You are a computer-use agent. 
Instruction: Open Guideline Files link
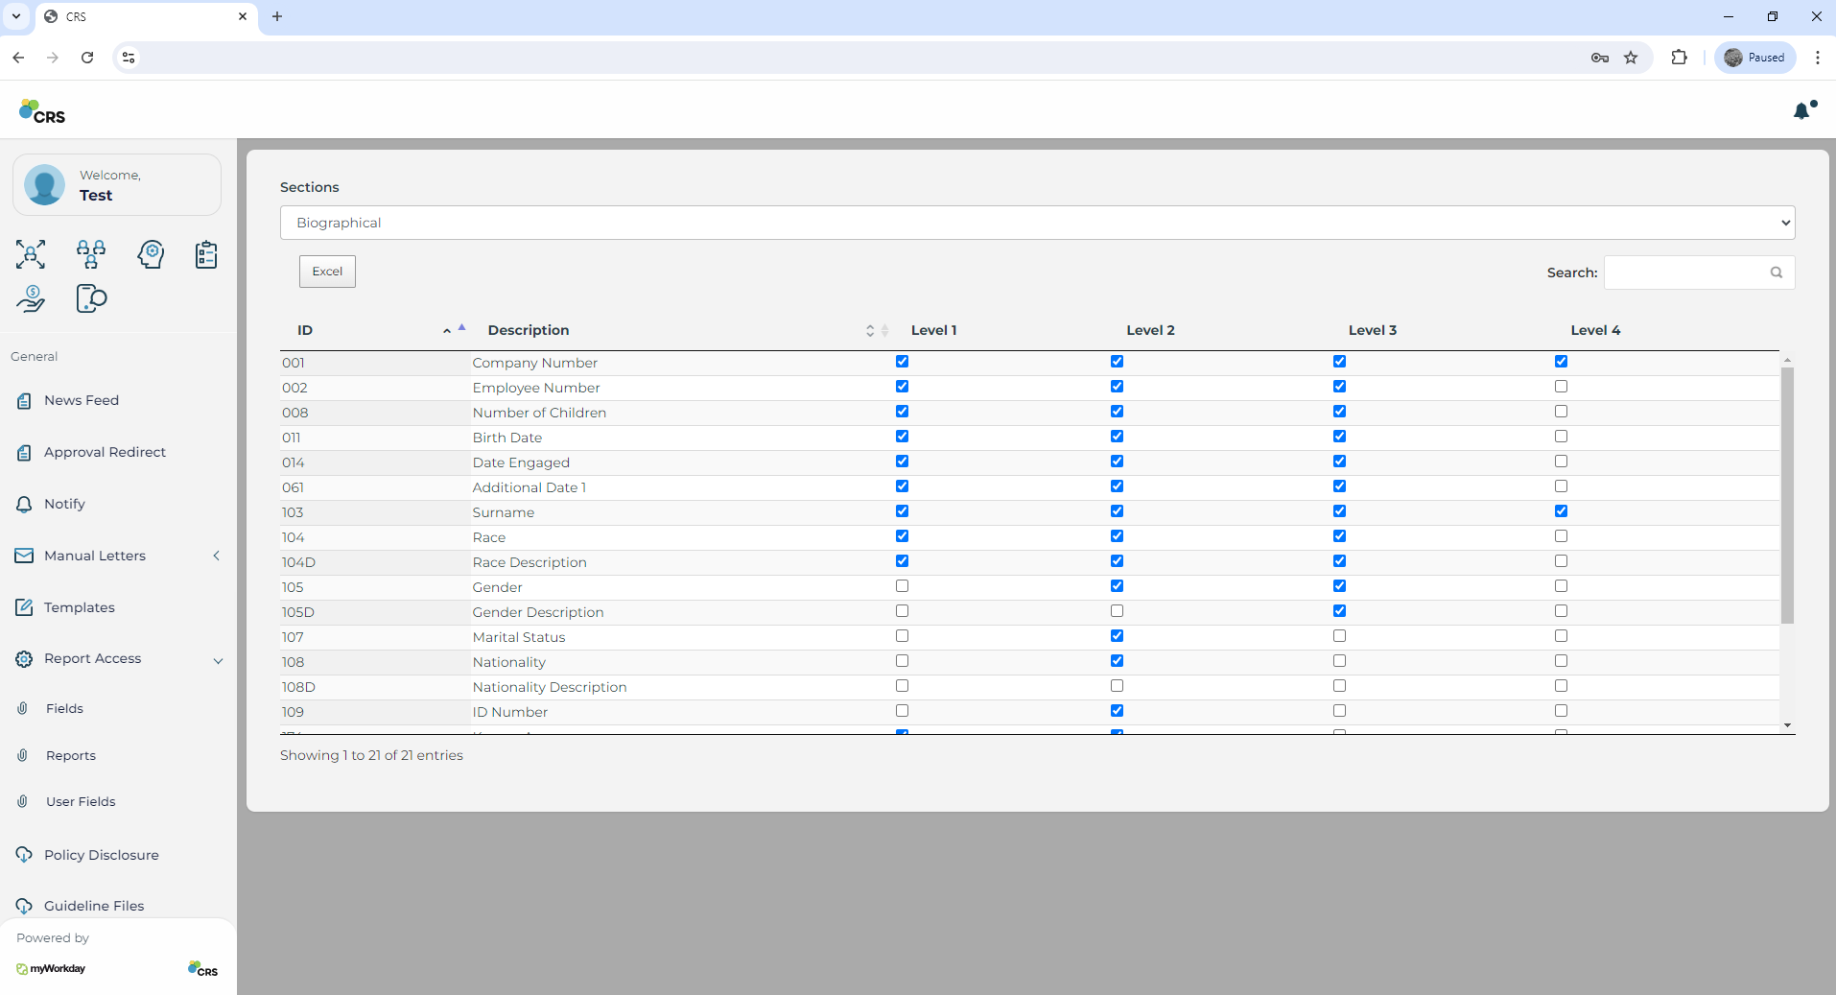pyautogui.click(x=94, y=906)
